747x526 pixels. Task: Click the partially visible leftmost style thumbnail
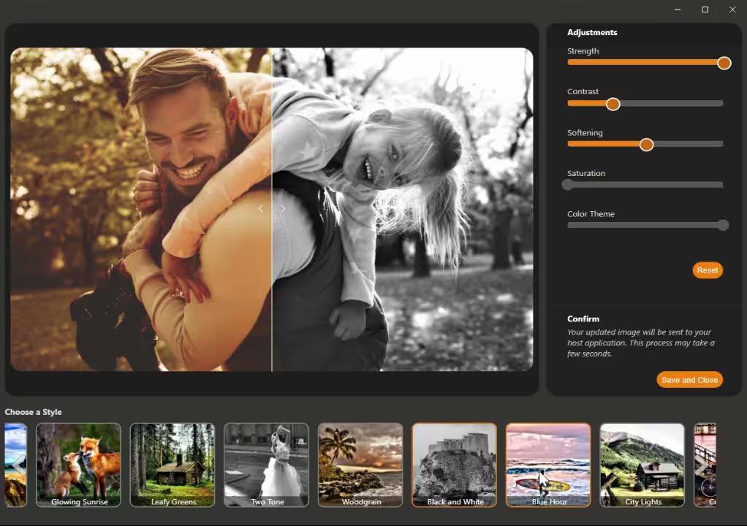(16, 464)
